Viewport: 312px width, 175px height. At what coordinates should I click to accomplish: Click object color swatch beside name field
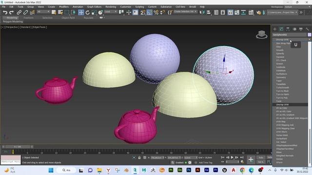(x=309, y=35)
